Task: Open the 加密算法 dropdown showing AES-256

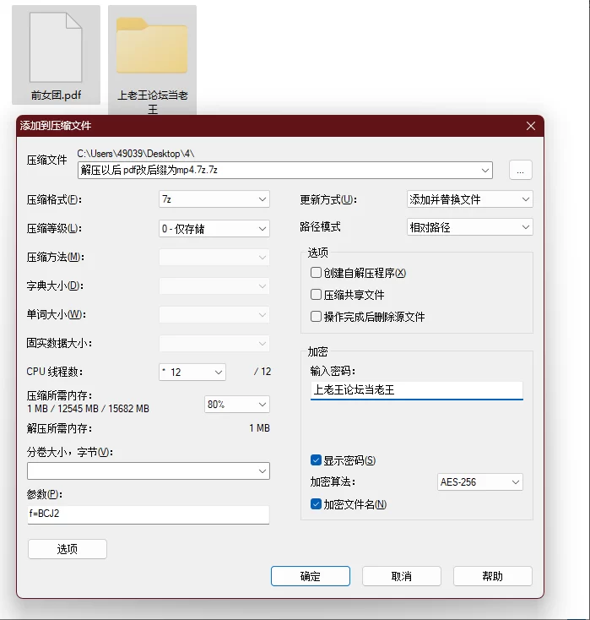Action: point(480,482)
